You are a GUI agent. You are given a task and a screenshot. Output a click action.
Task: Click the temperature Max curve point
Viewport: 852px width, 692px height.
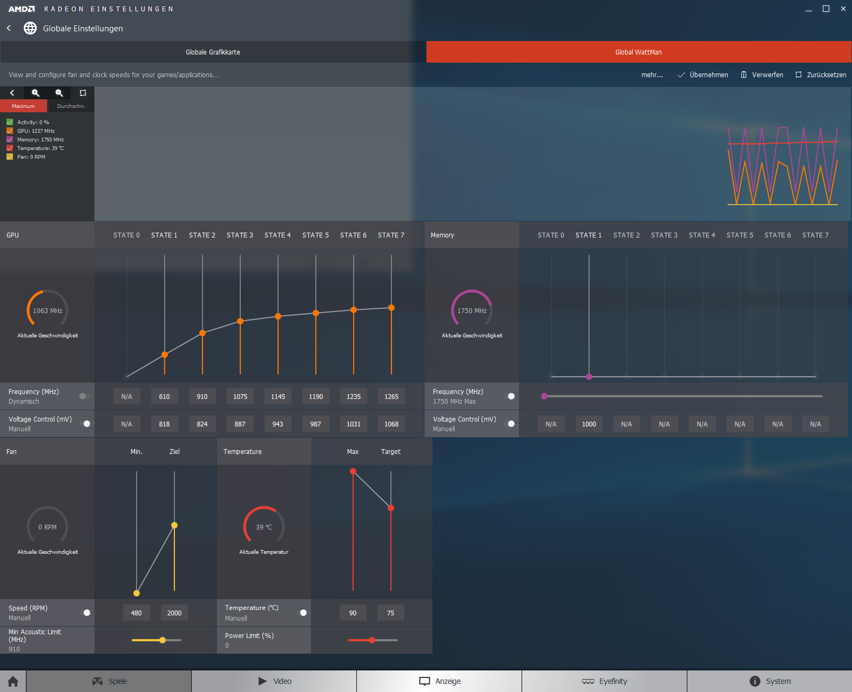tap(353, 471)
